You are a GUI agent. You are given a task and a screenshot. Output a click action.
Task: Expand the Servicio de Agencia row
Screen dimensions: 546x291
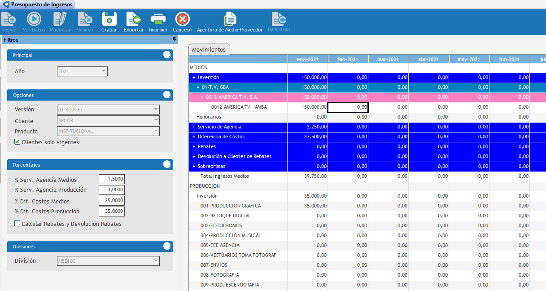(x=194, y=127)
